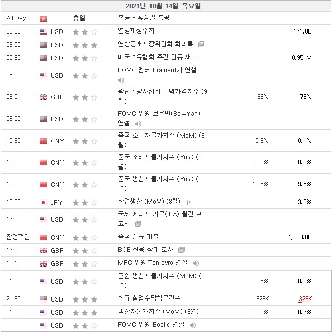This screenshot has width=332, height=333.
Task: Click the date header 2021년 10월 14일
Action: [x=166, y=6]
